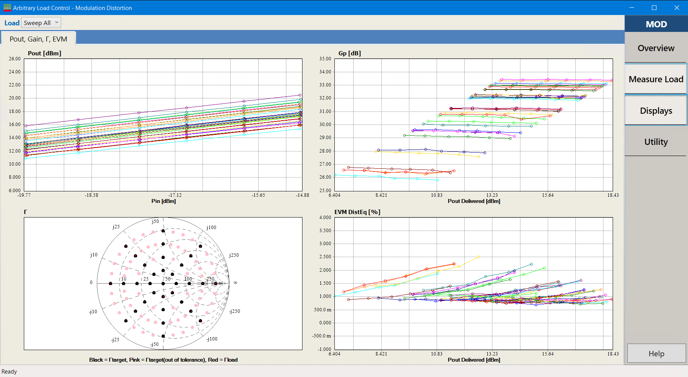
Task: Open the Displays menu button
Action: pos(656,111)
